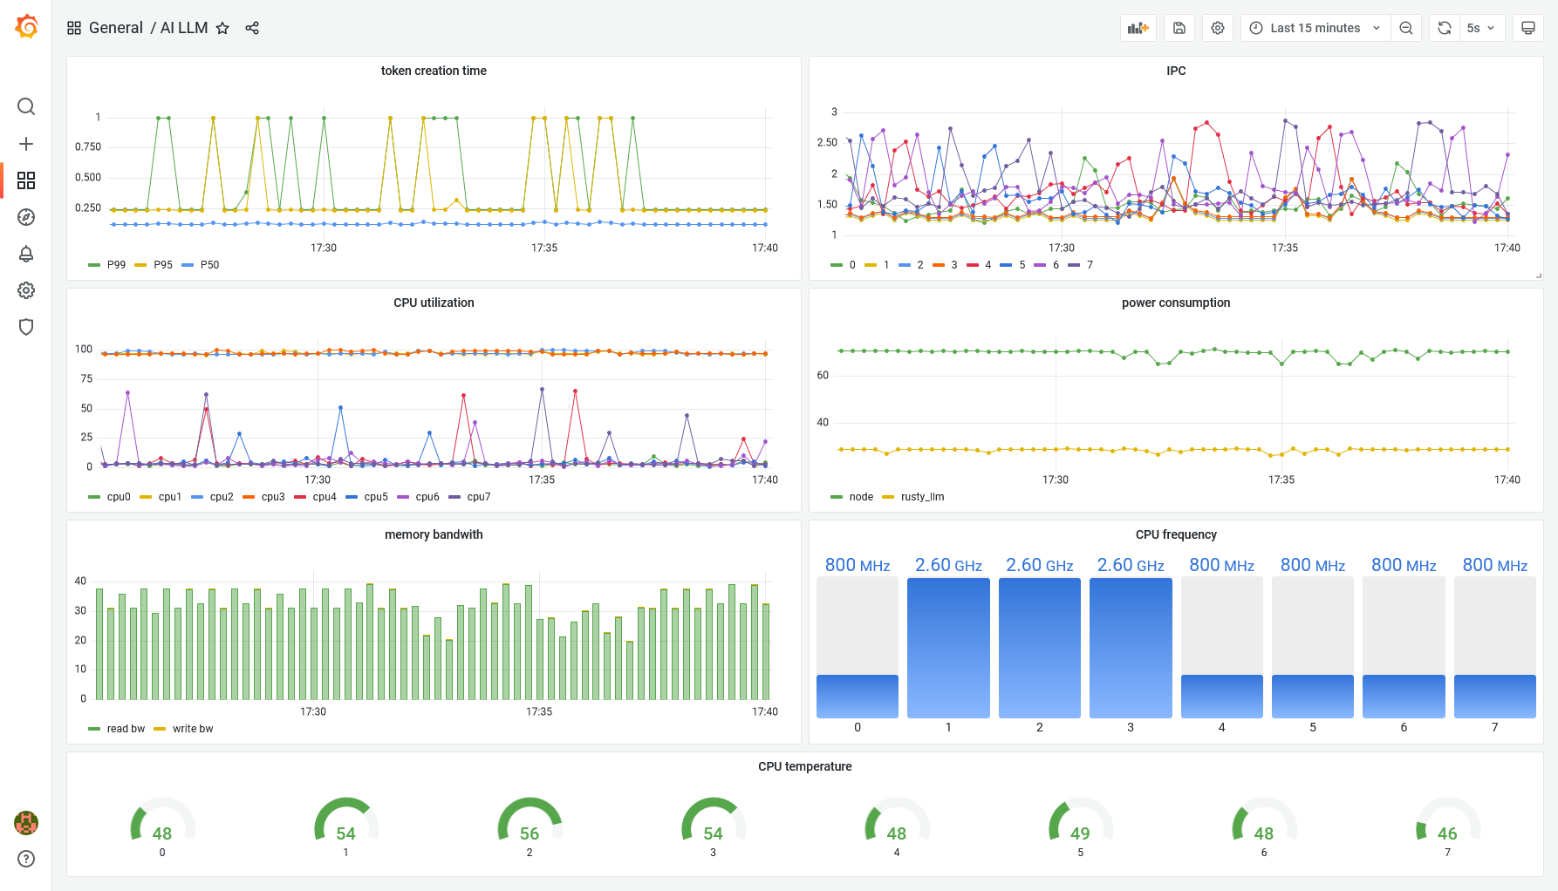Share the dashboard via share icon
Viewport: 1558px width, 891px height.
(x=252, y=28)
